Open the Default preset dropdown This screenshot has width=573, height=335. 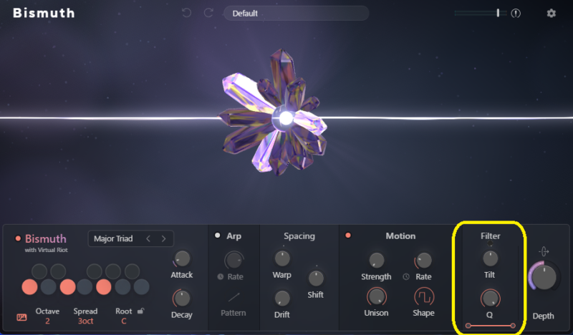296,13
